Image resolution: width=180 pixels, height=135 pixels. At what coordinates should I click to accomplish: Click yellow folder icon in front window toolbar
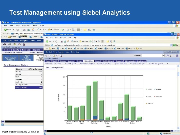point(107,41)
